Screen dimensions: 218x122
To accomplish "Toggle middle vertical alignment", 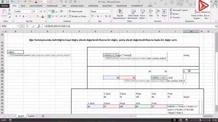I will 53,11.
